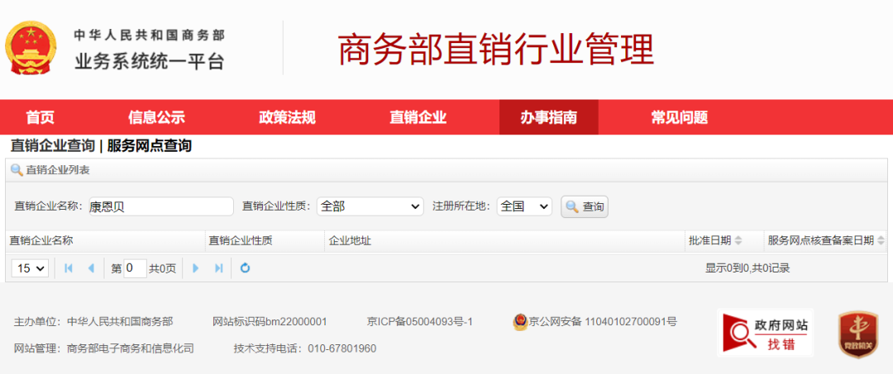Switch to 信息公示 menu tab
Viewport: 893px width, 374px height.
156,117
